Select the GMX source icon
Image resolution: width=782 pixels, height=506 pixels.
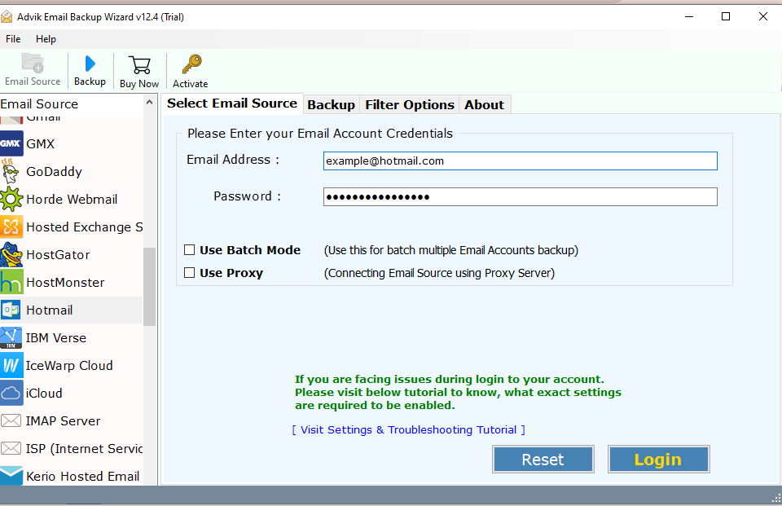pyautogui.click(x=11, y=143)
